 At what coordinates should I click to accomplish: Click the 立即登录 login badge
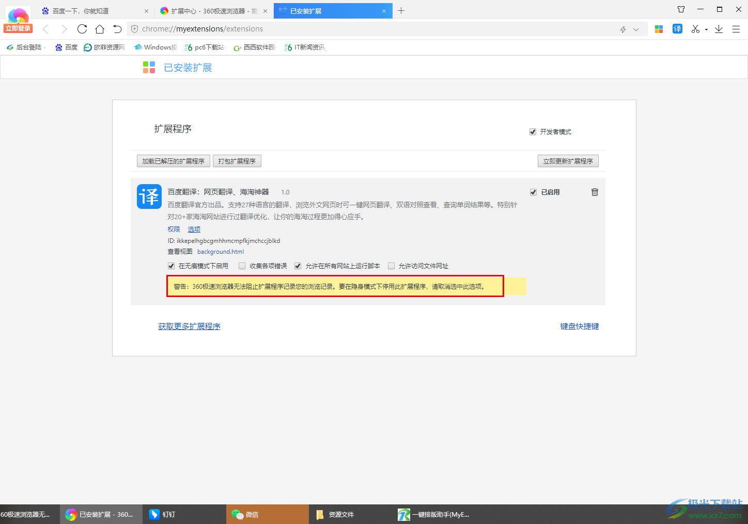(18, 28)
